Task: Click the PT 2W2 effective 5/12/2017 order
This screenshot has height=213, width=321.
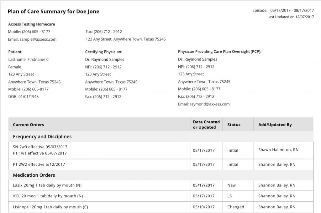Action: (39, 165)
